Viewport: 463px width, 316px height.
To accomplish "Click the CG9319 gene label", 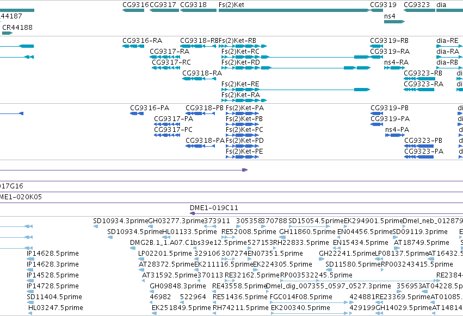I will (383, 5).
